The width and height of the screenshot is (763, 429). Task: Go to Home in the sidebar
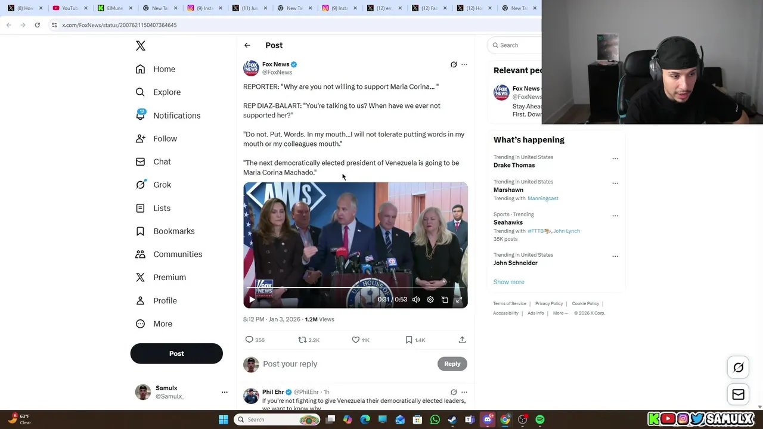point(156,69)
